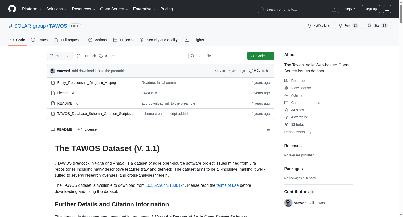
Task: Click the Sign up button
Action: coord(371,9)
